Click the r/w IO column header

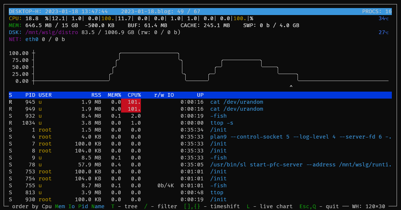164,95
